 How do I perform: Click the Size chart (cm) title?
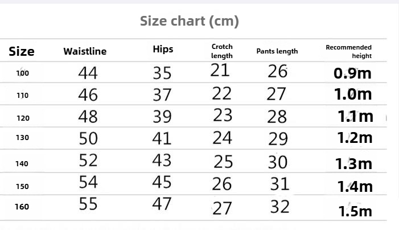(190, 21)
